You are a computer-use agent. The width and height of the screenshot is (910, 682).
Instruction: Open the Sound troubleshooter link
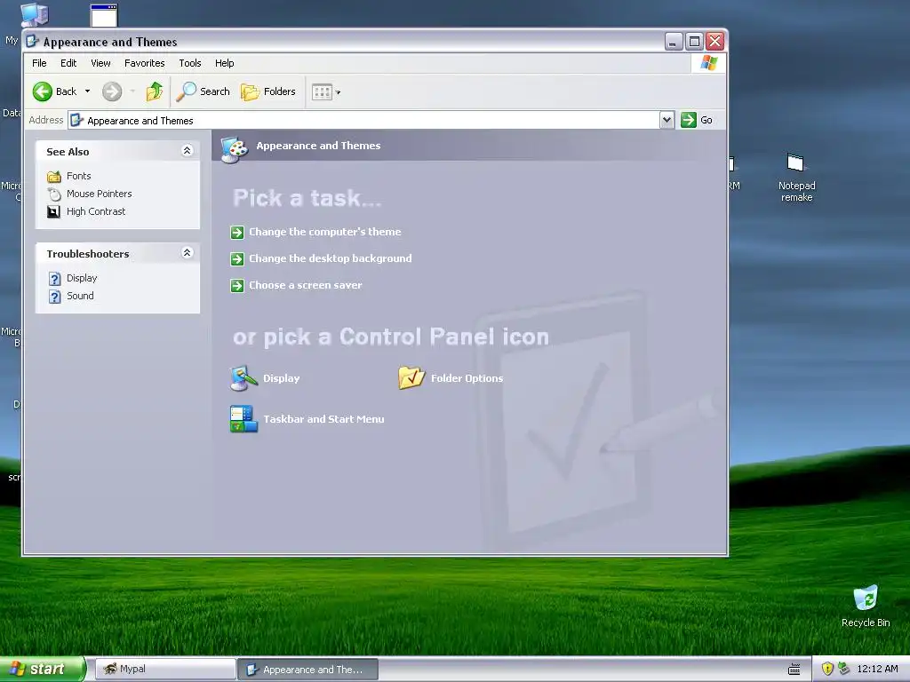point(80,296)
